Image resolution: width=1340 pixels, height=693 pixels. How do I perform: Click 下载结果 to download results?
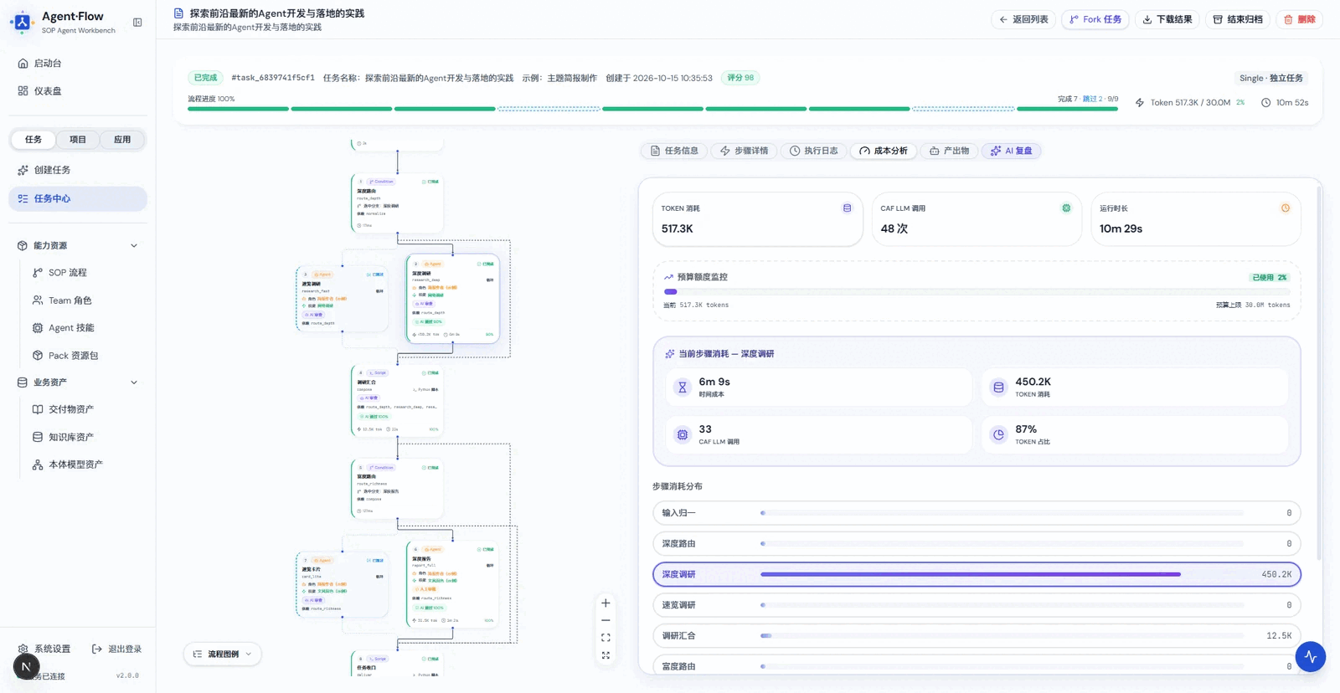(1167, 19)
